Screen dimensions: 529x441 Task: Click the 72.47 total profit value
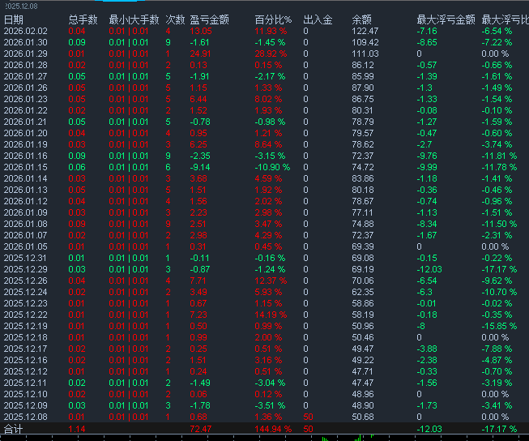click(x=200, y=429)
